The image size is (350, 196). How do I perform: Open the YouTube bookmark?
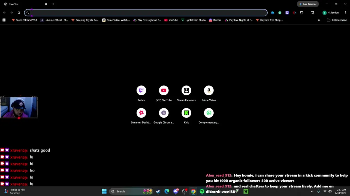171,20
